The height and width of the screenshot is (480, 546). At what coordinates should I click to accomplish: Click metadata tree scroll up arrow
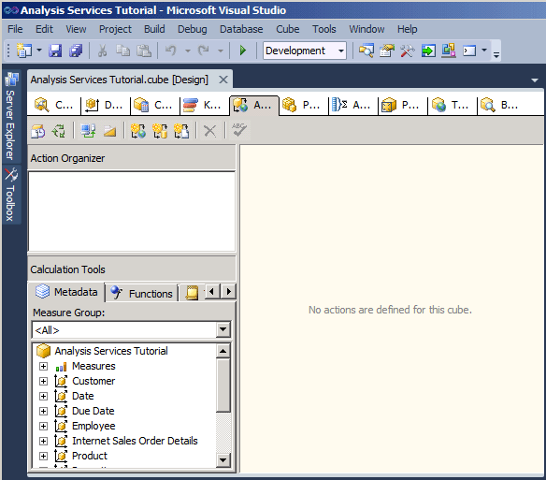(223, 351)
